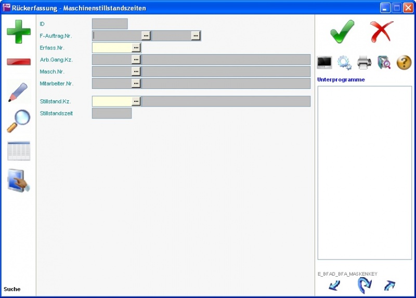The image size is (416, 298).
Task: Select the pencil edit icon
Action: (18, 92)
